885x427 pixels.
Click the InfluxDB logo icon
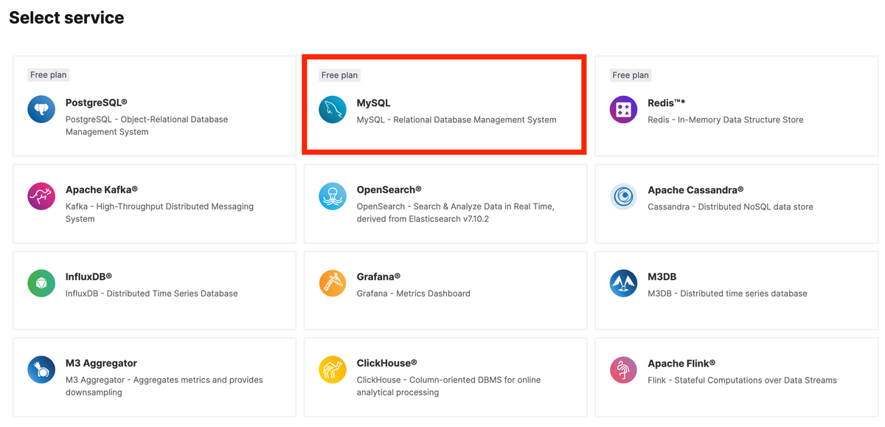click(41, 282)
